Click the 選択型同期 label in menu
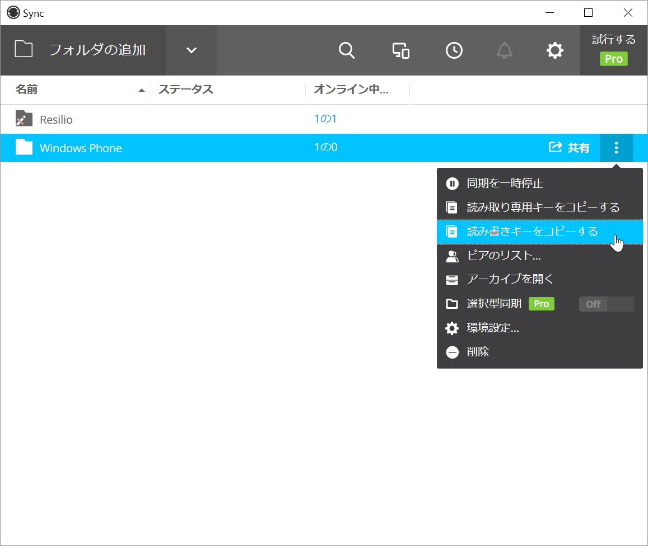 point(494,304)
